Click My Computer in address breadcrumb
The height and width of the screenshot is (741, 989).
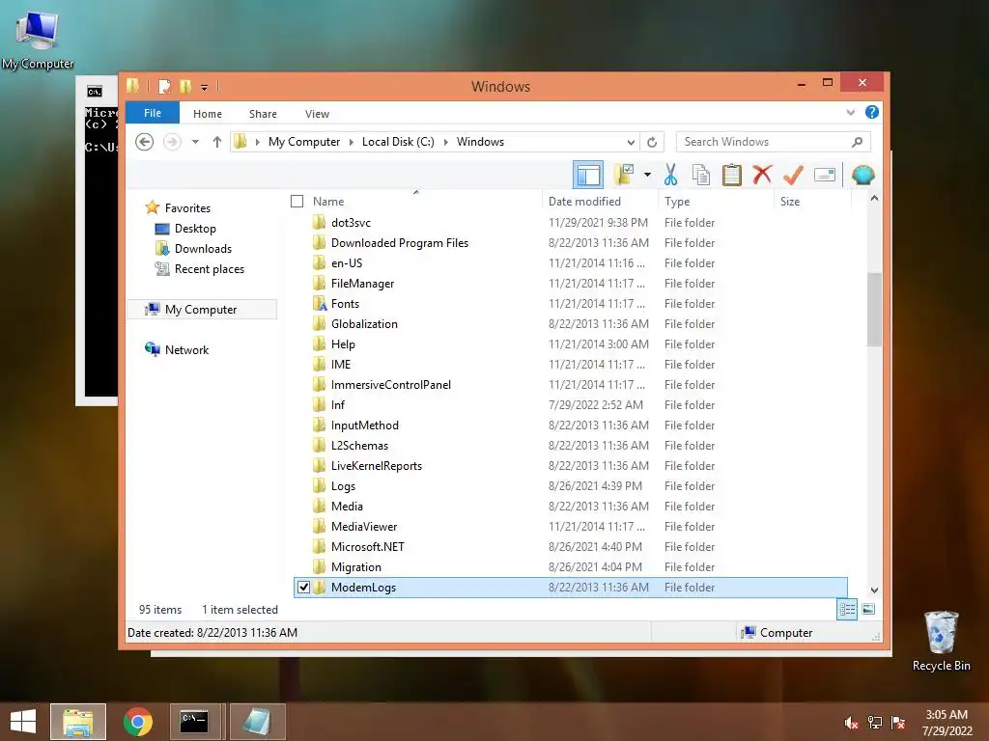point(304,142)
